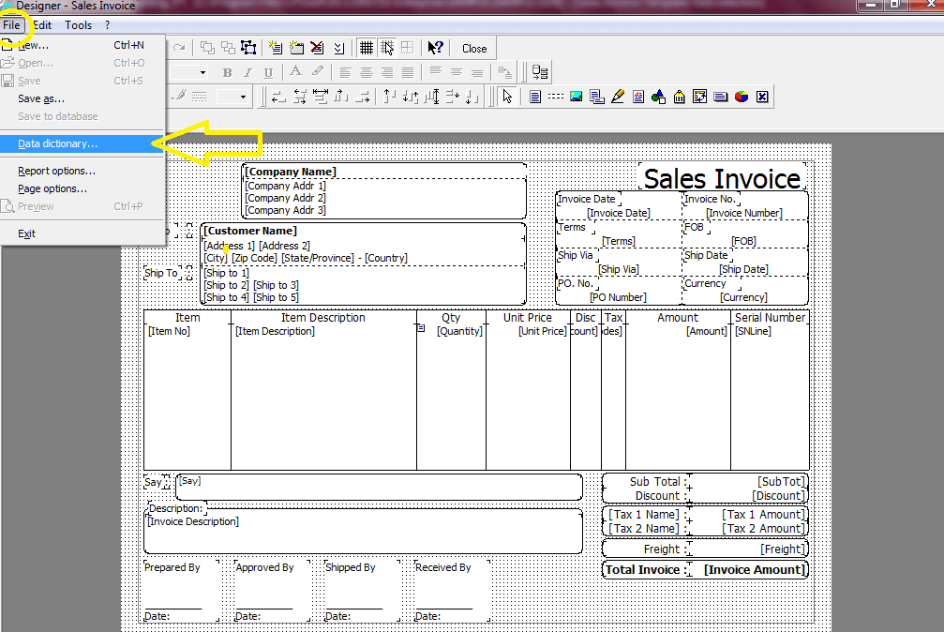Toggle Italic formatting

[x=247, y=72]
